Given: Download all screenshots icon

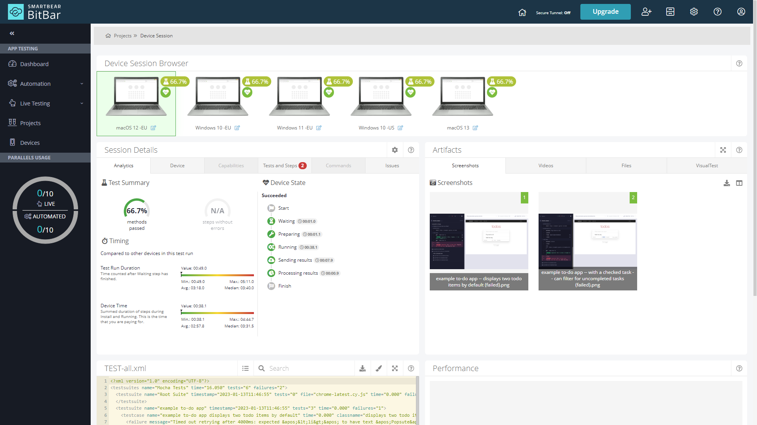Looking at the screenshot, I should 727,183.
